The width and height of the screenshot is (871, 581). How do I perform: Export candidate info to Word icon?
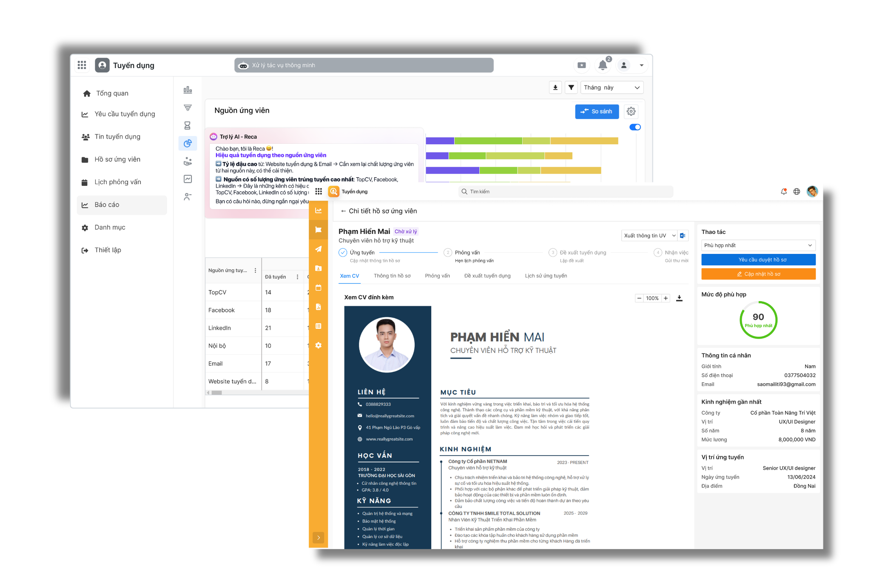tap(683, 236)
